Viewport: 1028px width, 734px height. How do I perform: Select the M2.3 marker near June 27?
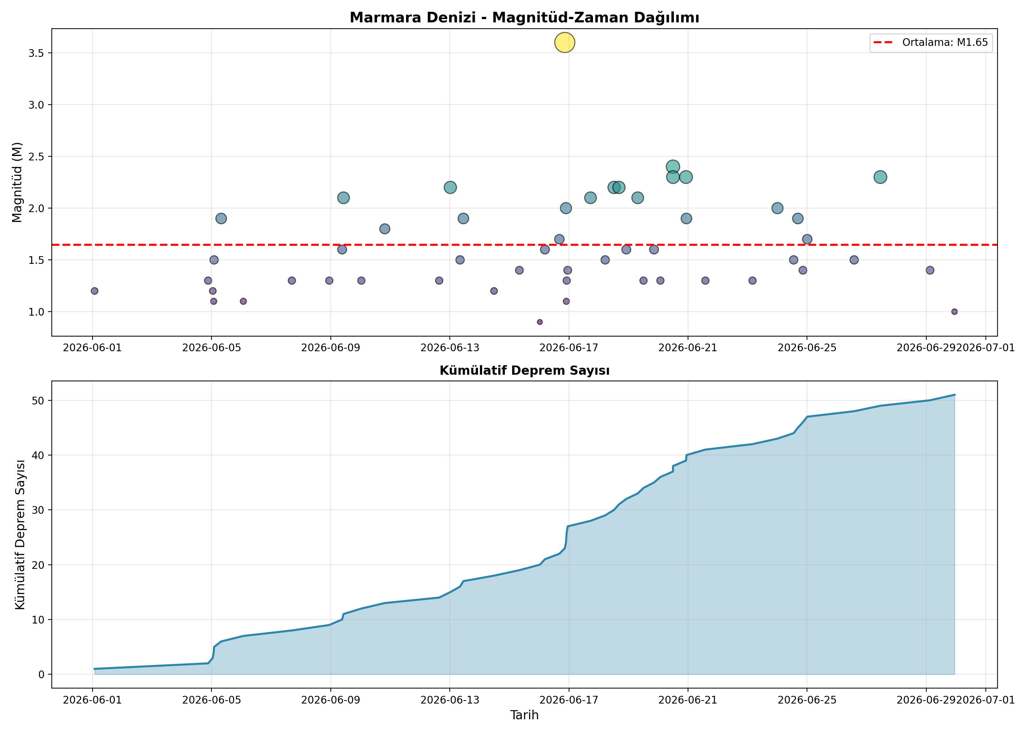pyautogui.click(x=880, y=177)
